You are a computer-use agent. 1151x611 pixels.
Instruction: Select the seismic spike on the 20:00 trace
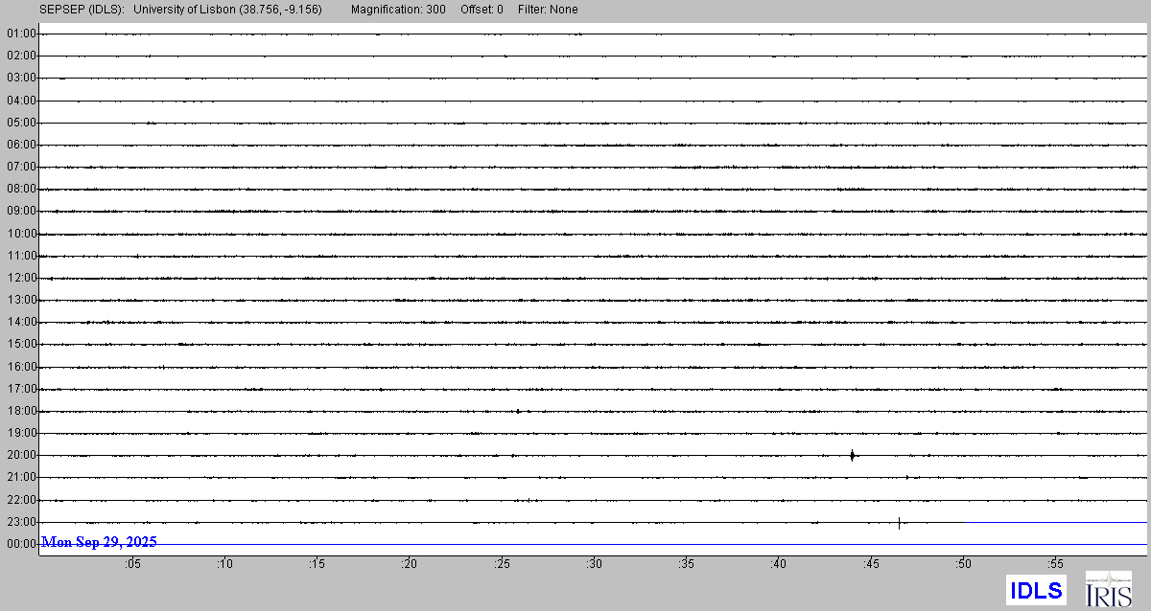coord(852,455)
